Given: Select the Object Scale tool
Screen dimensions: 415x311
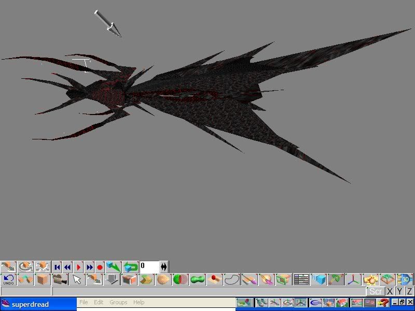Looking at the screenshot, I should pos(43,267).
